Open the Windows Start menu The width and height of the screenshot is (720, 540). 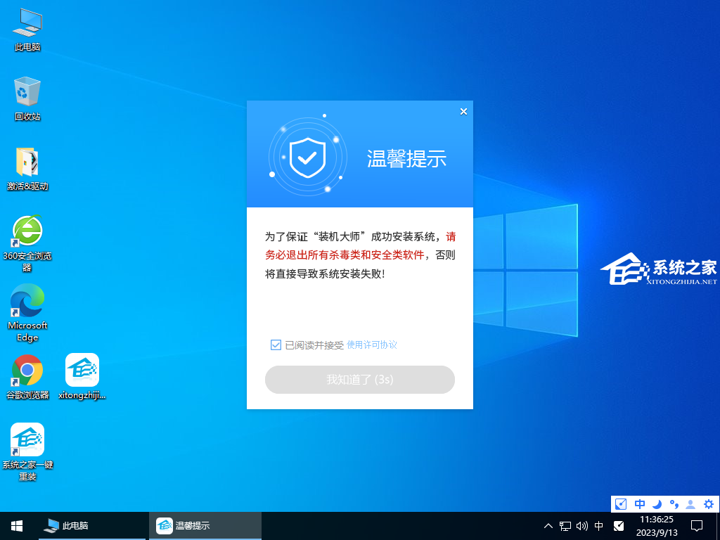15,525
